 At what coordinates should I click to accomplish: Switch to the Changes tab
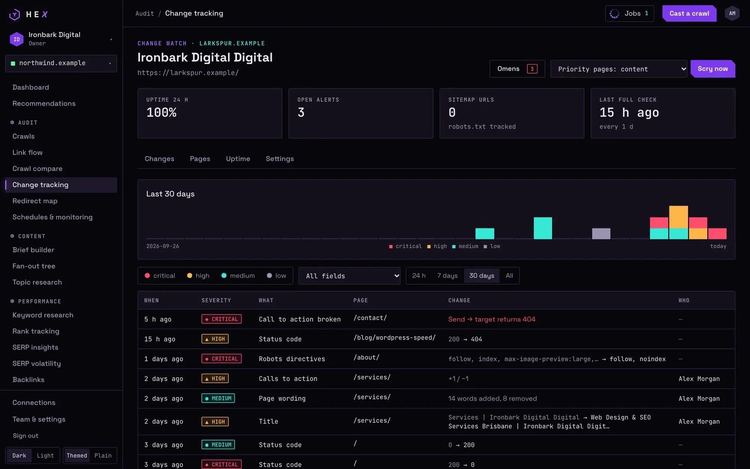point(159,159)
